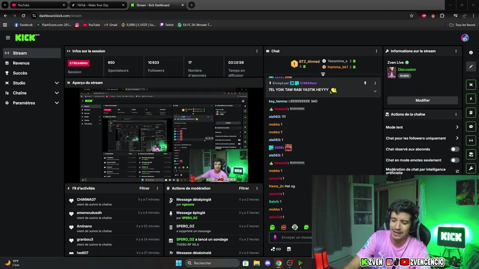The height and width of the screenshot is (269, 479).
Task: Open Informations sur le stream three-dot menu
Action: pos(456,51)
